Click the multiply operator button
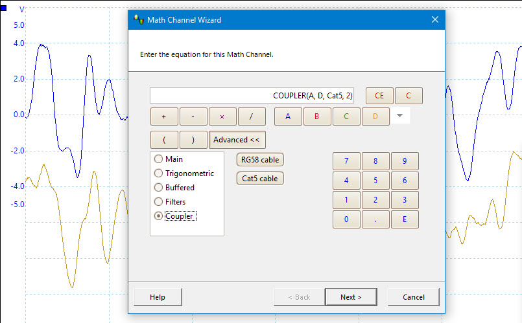This screenshot has height=323, width=522. pyautogui.click(x=222, y=117)
